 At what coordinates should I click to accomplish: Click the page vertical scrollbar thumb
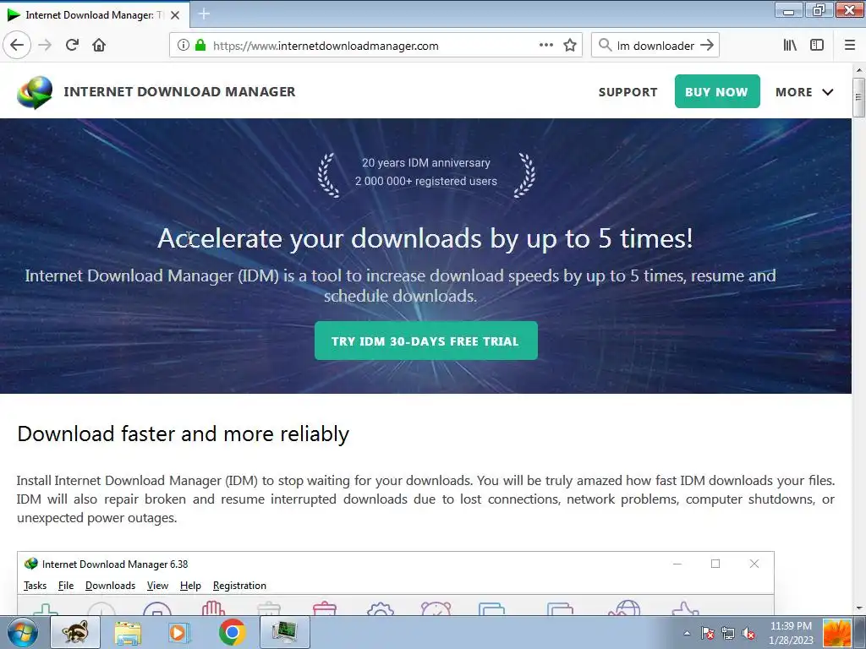click(858, 97)
